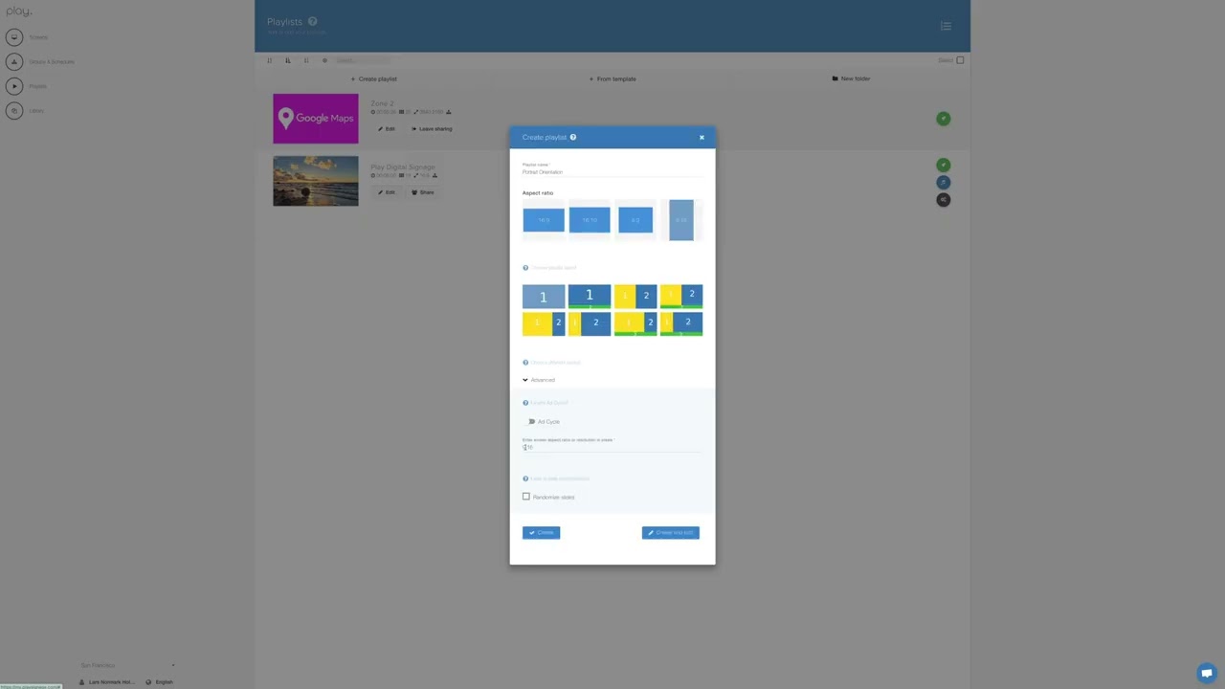The width and height of the screenshot is (1225, 689).
Task: Edit the Zone 2 playlist
Action: click(387, 128)
